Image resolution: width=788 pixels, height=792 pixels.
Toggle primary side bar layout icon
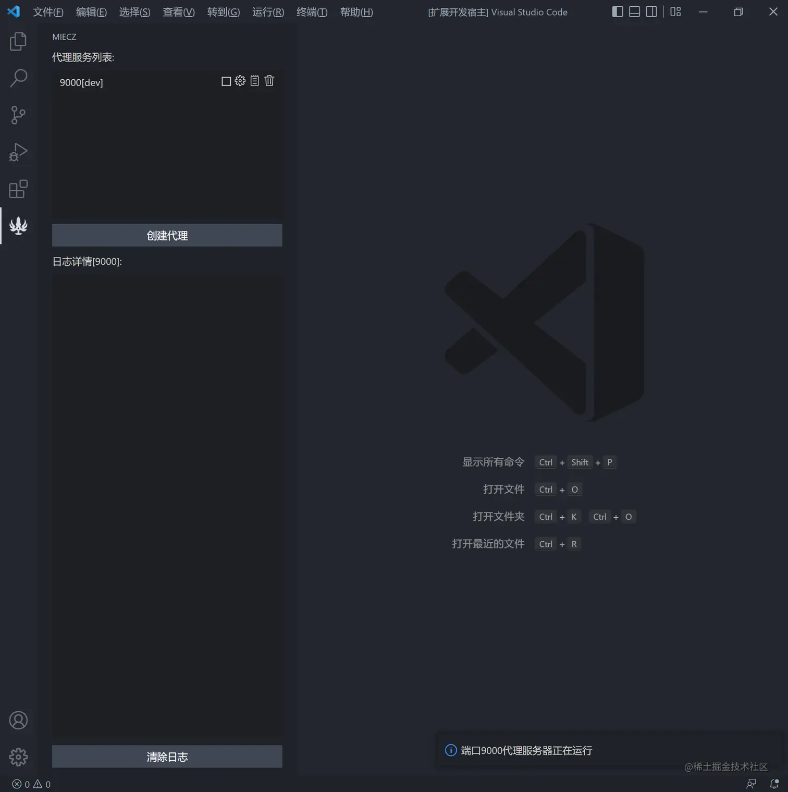coord(618,11)
